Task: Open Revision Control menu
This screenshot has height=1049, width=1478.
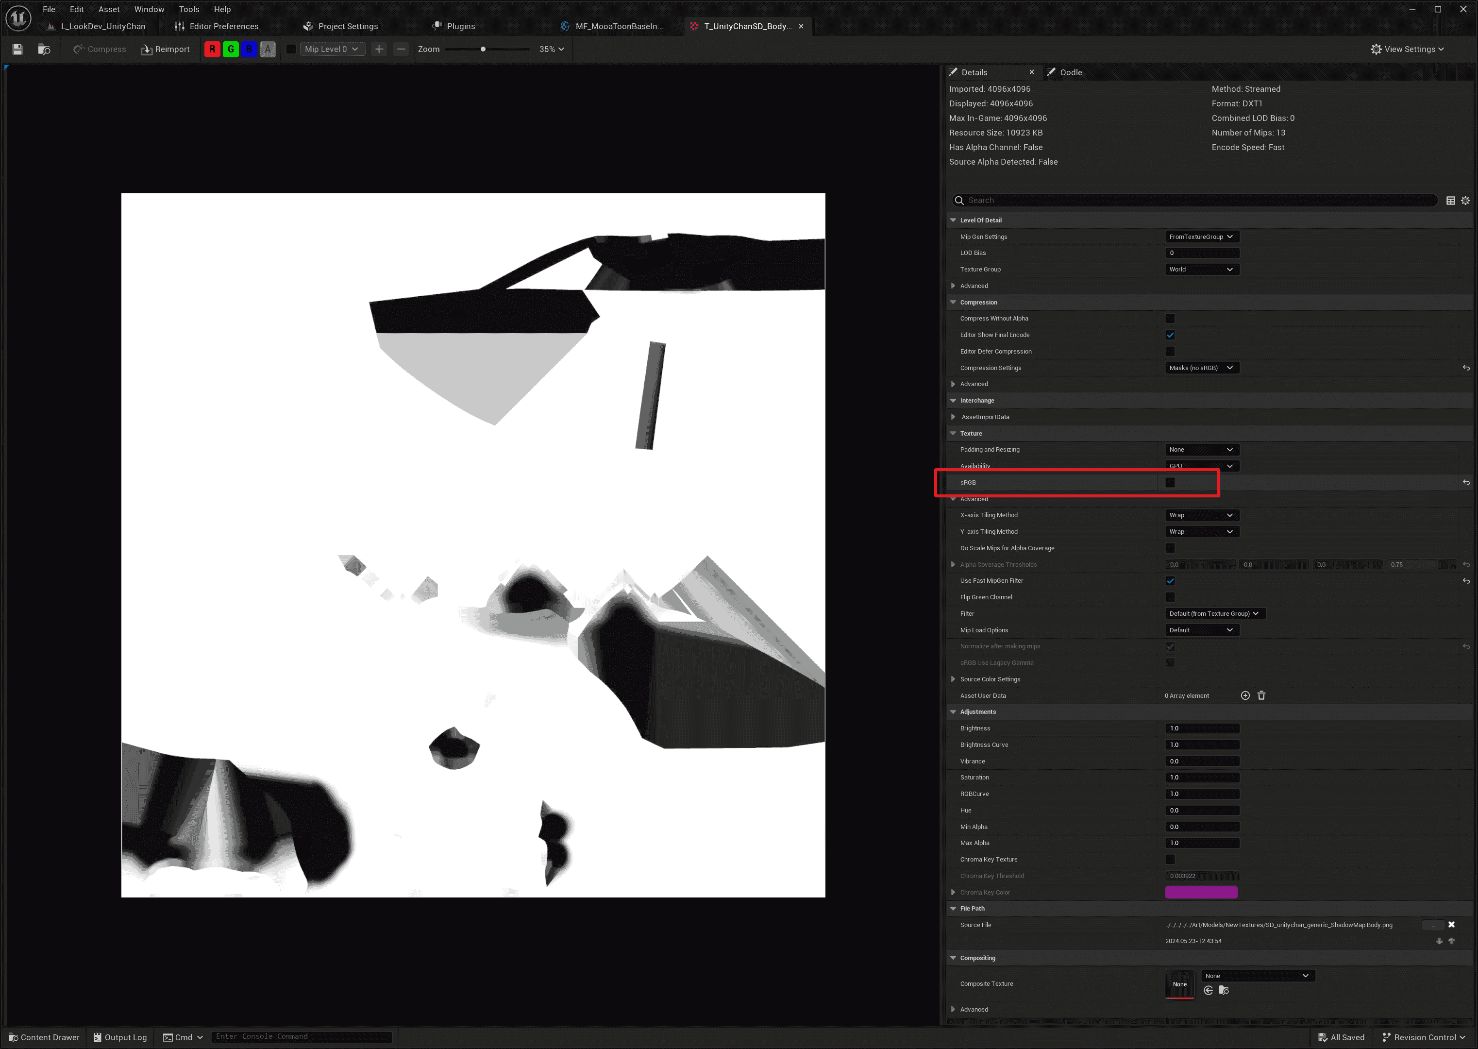Action: click(x=1424, y=1037)
